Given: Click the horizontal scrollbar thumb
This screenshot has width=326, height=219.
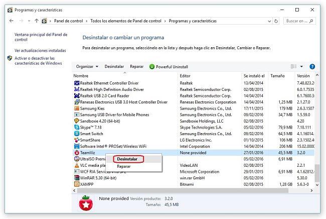Looking at the screenshot, I should tap(183, 190).
